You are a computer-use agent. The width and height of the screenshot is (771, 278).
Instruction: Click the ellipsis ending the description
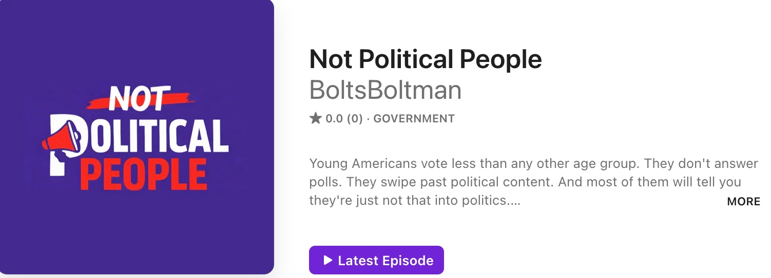coord(514,200)
